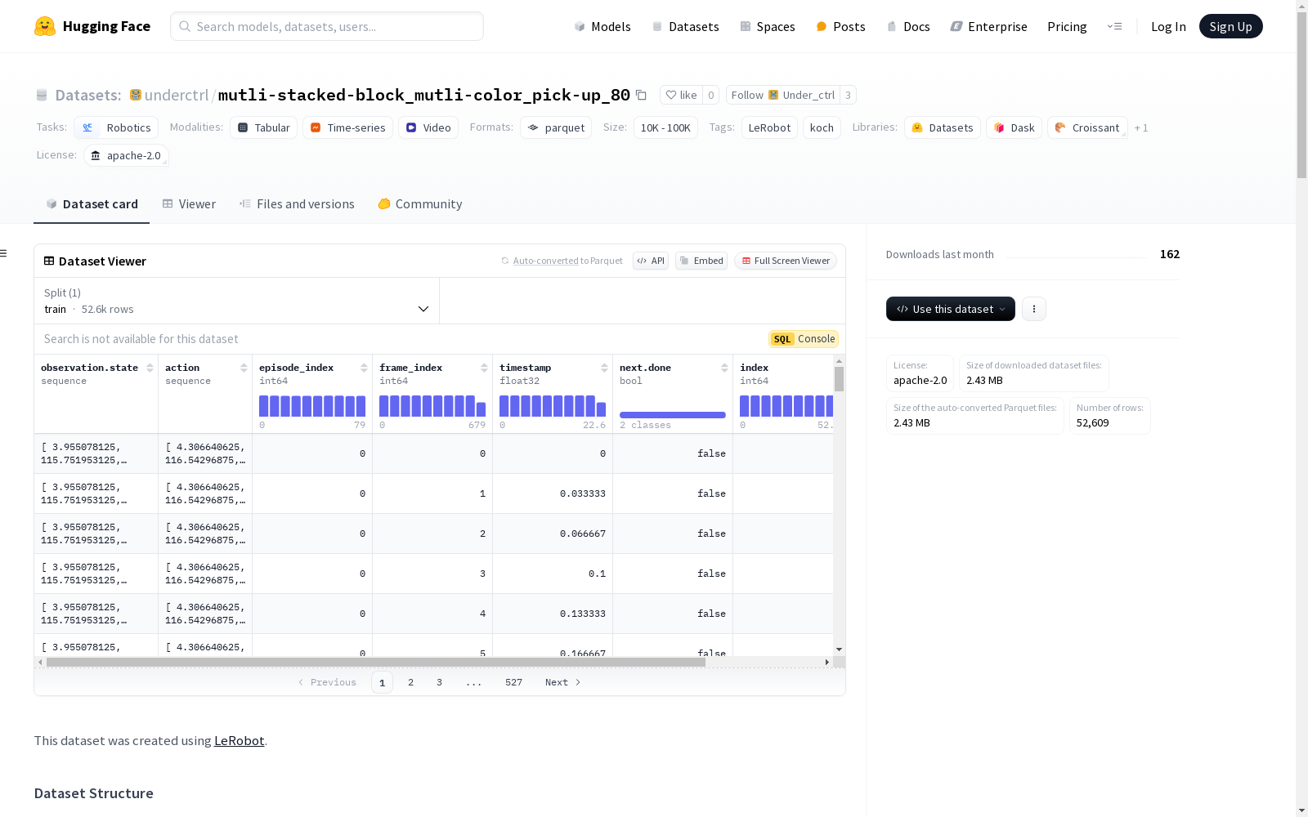This screenshot has width=1308, height=817.
Task: Open the Use this dataset dropdown
Action: [x=951, y=309]
